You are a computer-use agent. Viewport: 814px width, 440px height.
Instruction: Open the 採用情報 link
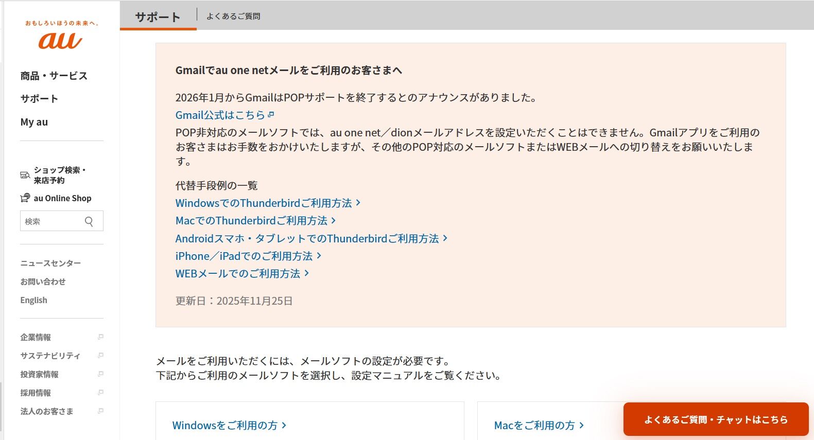(x=36, y=393)
